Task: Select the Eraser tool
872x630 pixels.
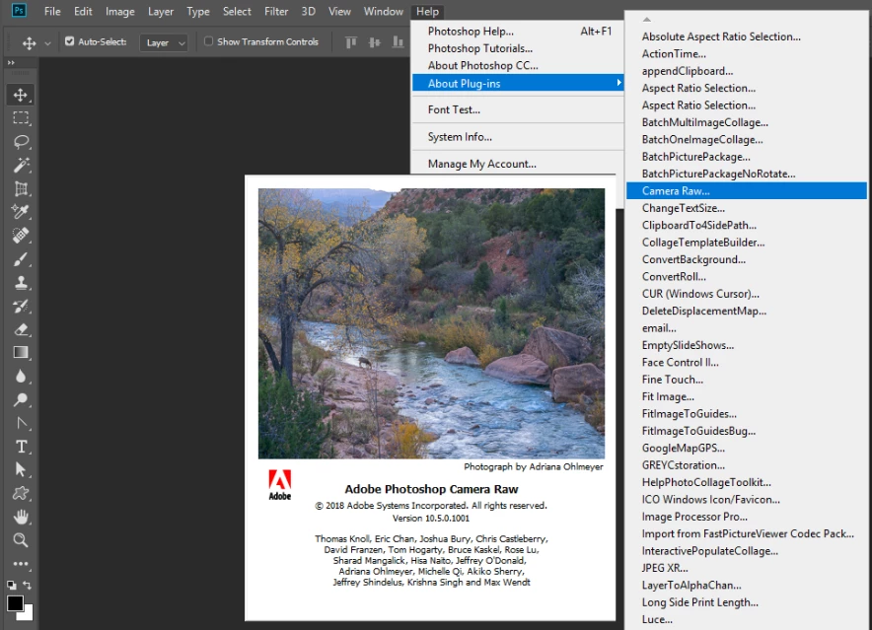Action: pyautogui.click(x=21, y=329)
